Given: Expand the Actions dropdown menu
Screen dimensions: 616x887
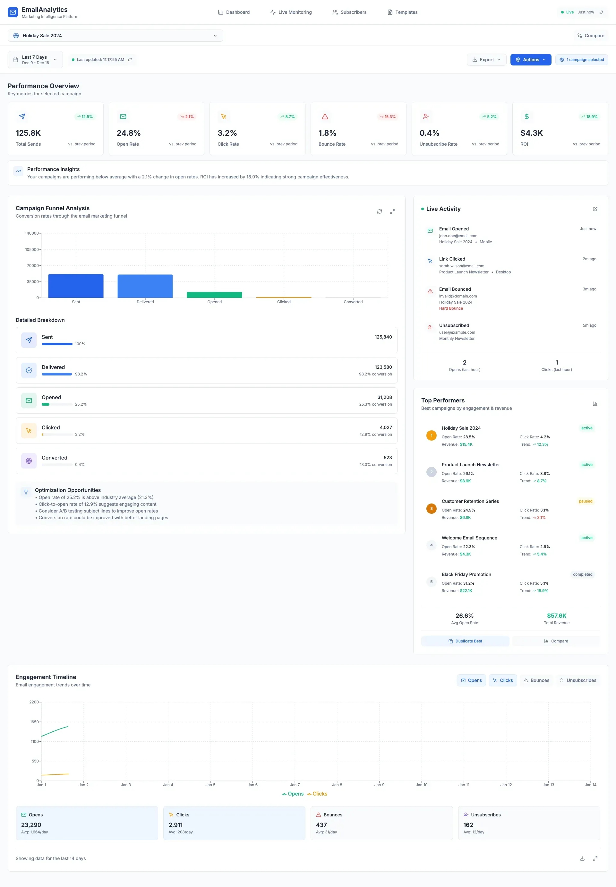Looking at the screenshot, I should click(x=531, y=59).
